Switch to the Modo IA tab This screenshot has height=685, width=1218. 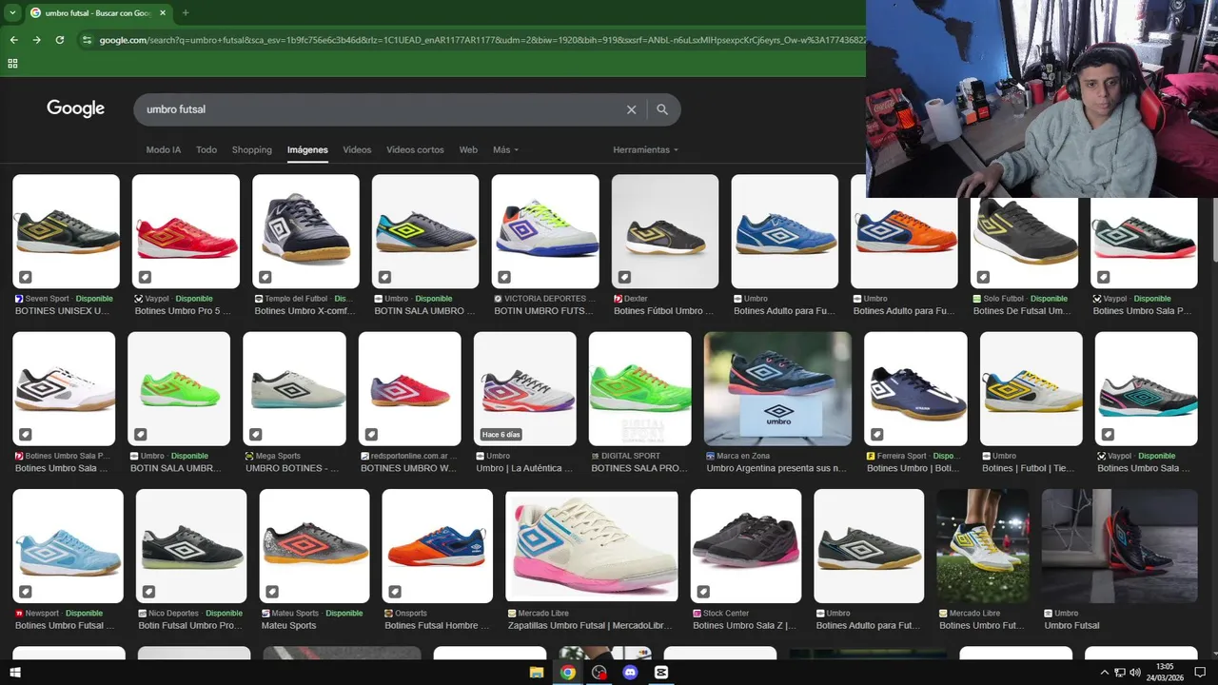click(x=164, y=150)
